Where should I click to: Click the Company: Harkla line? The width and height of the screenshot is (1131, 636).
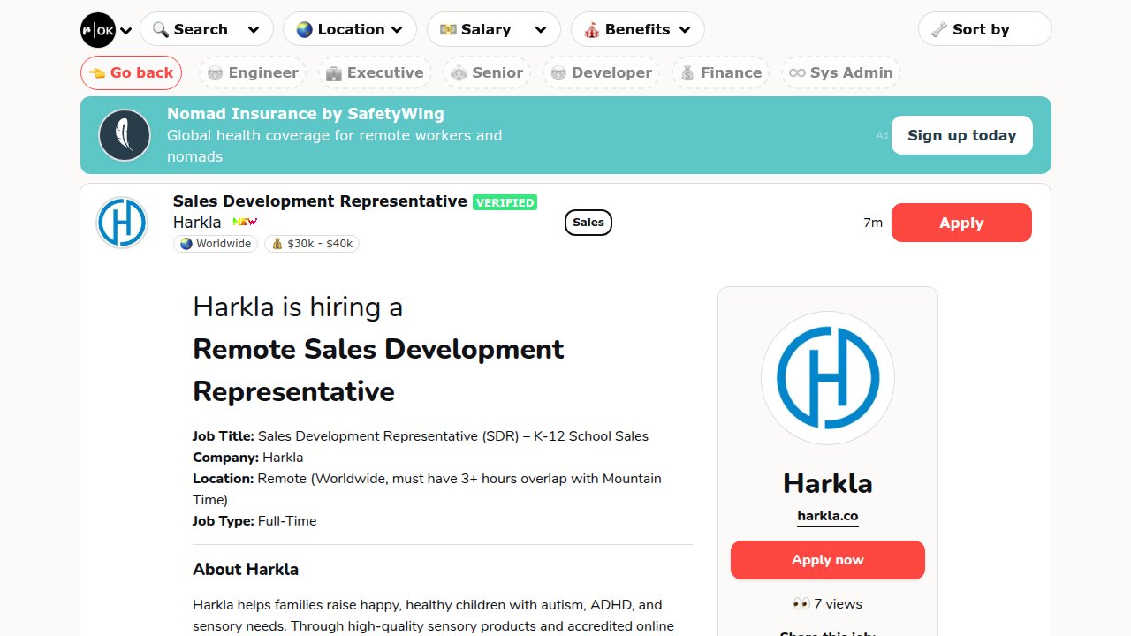(248, 458)
